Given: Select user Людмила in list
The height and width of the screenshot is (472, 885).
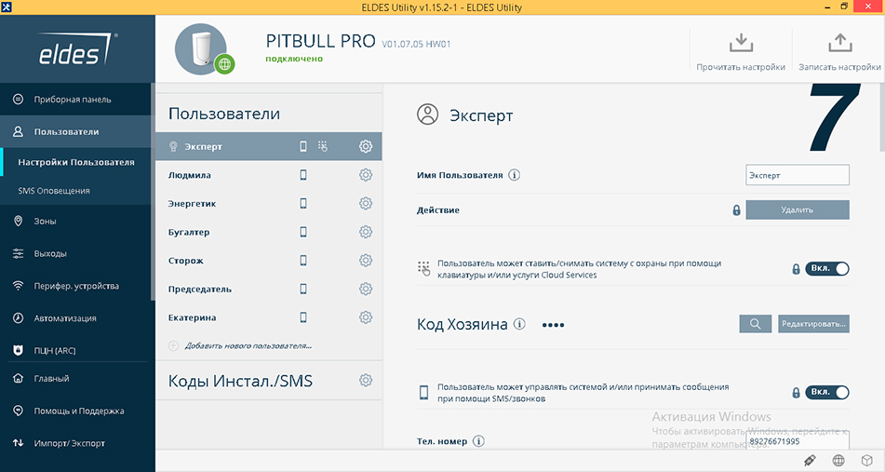Looking at the screenshot, I should pyautogui.click(x=268, y=175).
